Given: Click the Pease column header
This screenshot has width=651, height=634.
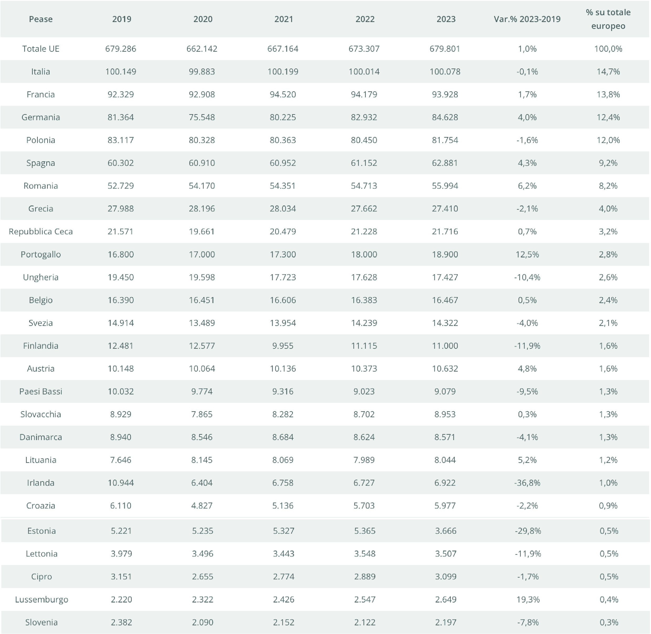Looking at the screenshot, I should point(41,19).
